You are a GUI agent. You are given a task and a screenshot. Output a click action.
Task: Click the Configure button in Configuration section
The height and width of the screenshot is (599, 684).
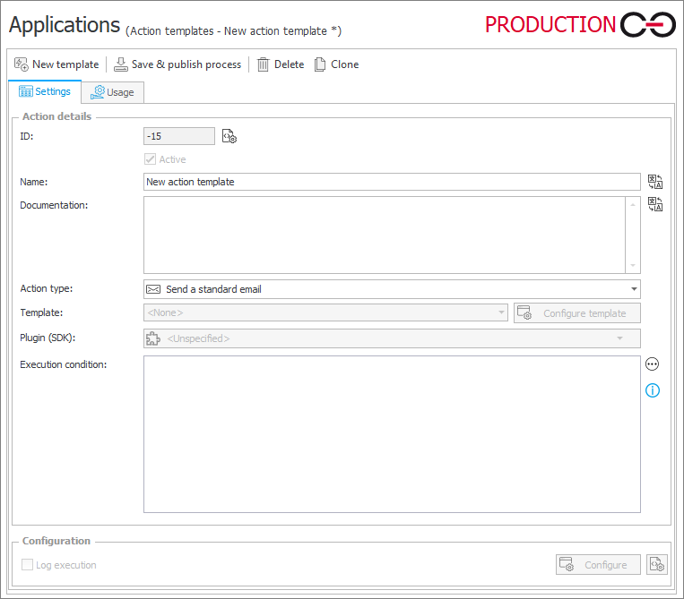598,565
